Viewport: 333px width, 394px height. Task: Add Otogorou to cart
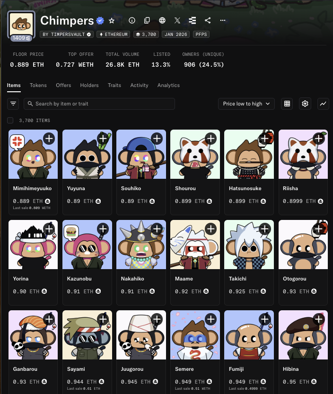tap(319, 229)
